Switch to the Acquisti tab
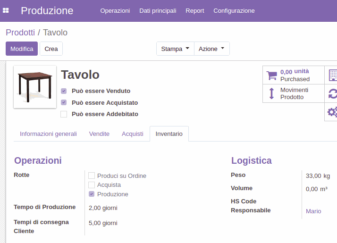Screen dimensions: 337x243 (132, 134)
